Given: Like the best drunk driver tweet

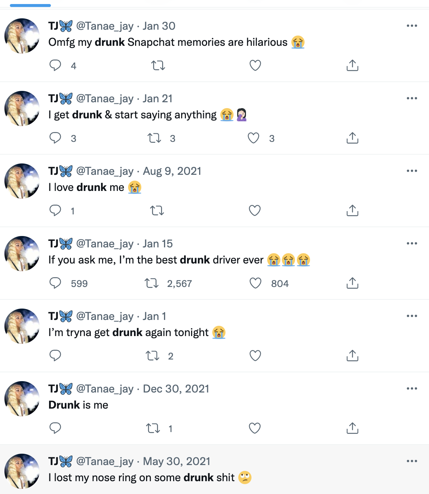Looking at the screenshot, I should [255, 283].
